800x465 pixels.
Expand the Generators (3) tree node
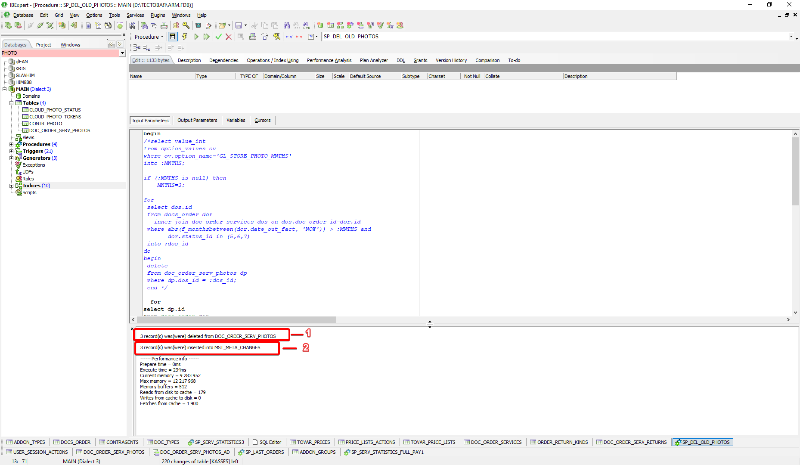pos(12,158)
